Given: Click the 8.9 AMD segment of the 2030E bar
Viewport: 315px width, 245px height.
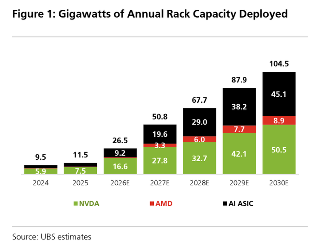Looking at the screenshot, I should tap(279, 120).
